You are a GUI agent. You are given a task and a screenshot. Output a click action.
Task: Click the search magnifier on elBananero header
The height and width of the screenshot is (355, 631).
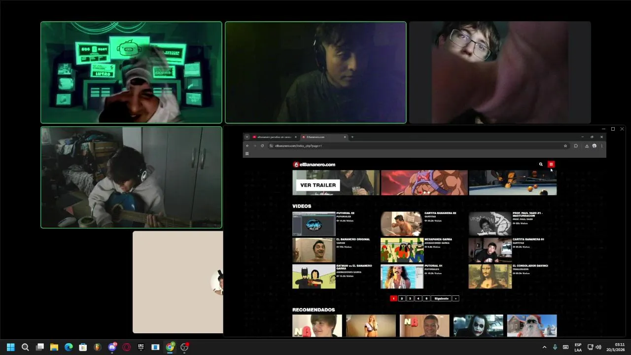[x=541, y=164]
